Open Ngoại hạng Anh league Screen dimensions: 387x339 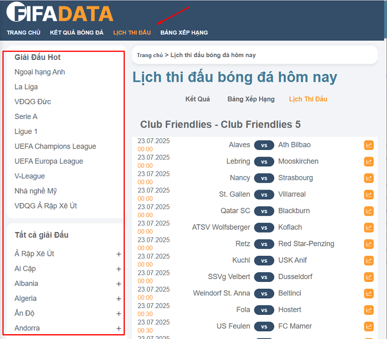pyautogui.click(x=40, y=72)
